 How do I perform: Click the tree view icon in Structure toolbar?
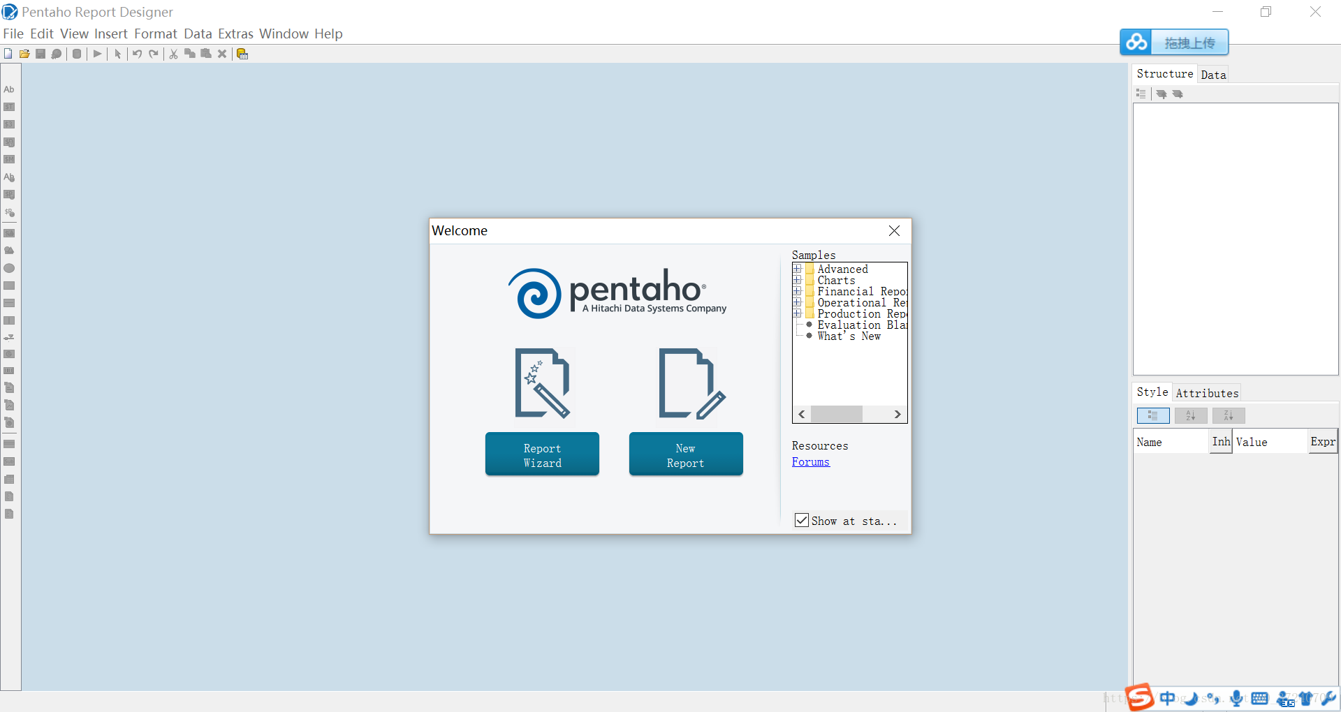click(x=1141, y=94)
